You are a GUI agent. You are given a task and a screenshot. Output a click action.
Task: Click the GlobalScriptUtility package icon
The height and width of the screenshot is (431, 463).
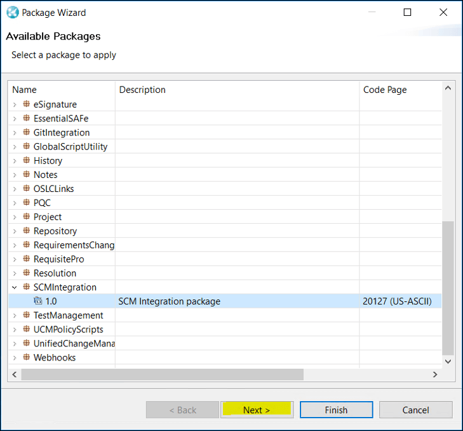point(27,146)
